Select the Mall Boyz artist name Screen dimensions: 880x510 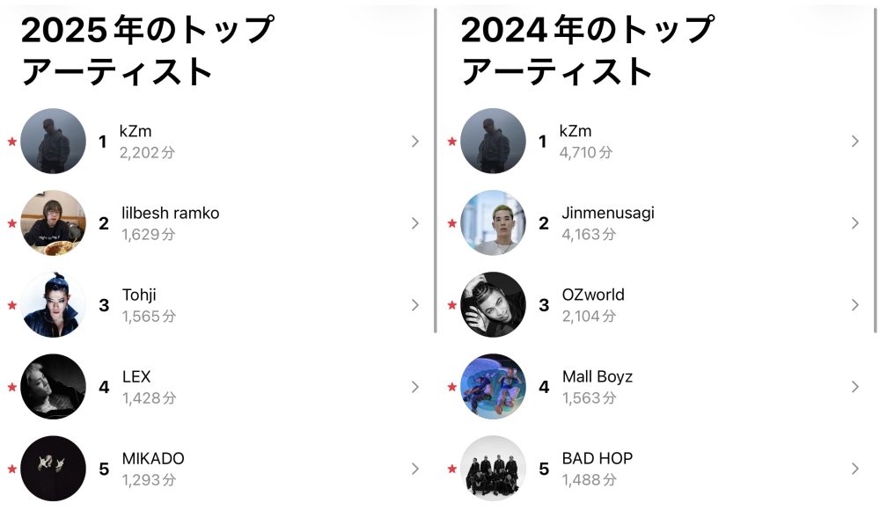597,376
